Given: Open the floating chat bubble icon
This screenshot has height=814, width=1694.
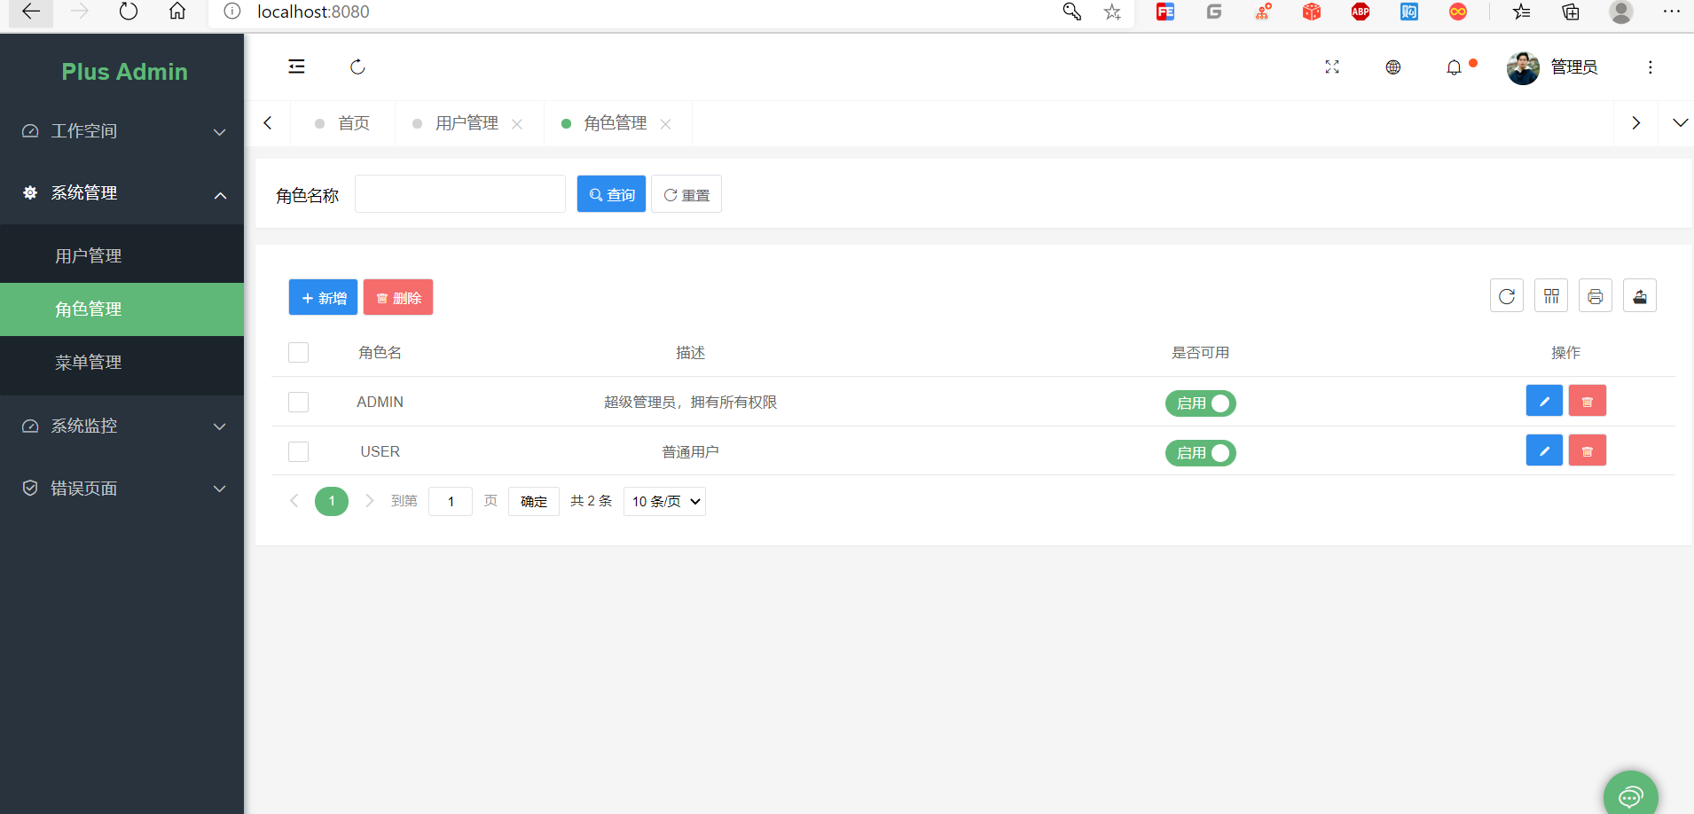Looking at the screenshot, I should tap(1630, 796).
